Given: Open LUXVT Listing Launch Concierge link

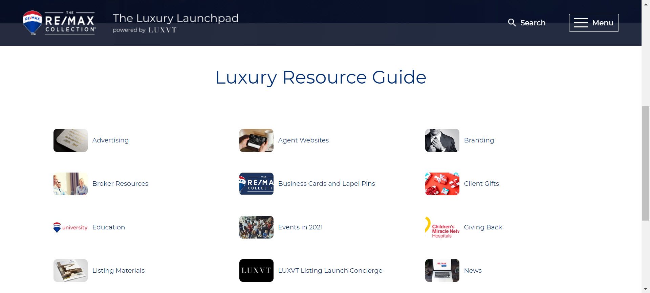Looking at the screenshot, I should [330, 271].
